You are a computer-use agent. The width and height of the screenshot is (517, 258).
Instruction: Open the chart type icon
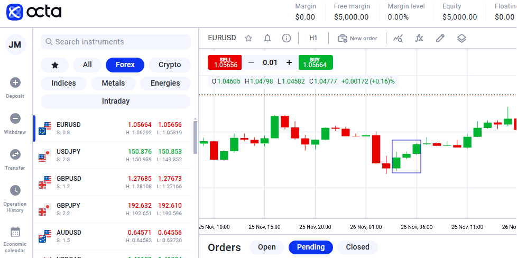[x=398, y=38]
